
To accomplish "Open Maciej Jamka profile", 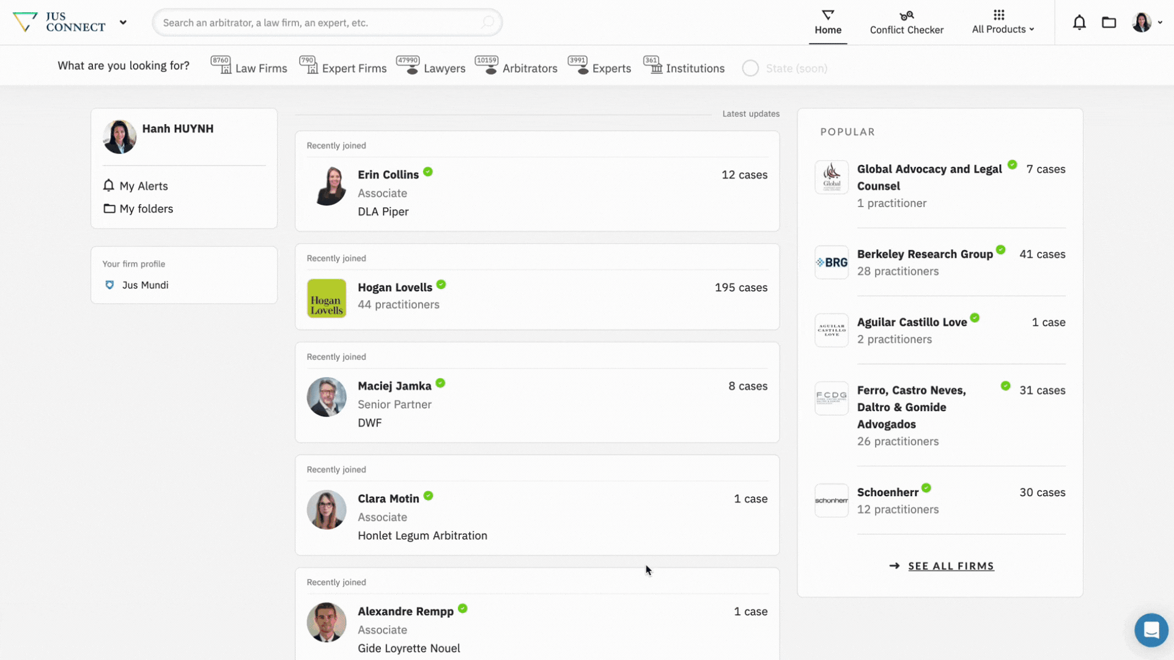I will pyautogui.click(x=394, y=386).
